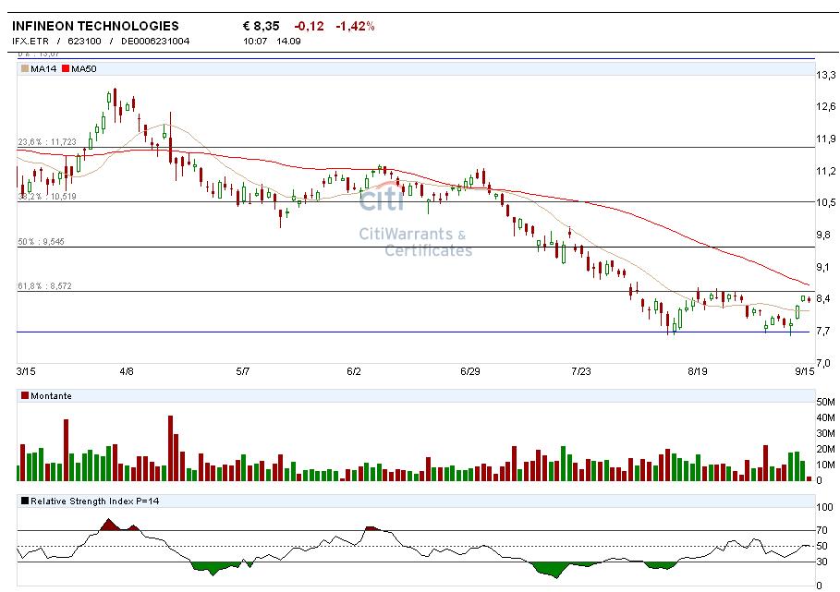Select the MA14 legend label
This screenshot has height=592, width=840.
click(43, 68)
